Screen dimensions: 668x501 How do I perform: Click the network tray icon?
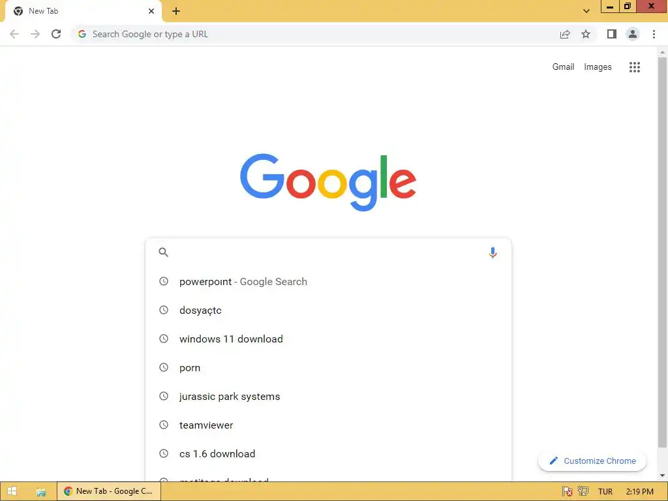(583, 492)
